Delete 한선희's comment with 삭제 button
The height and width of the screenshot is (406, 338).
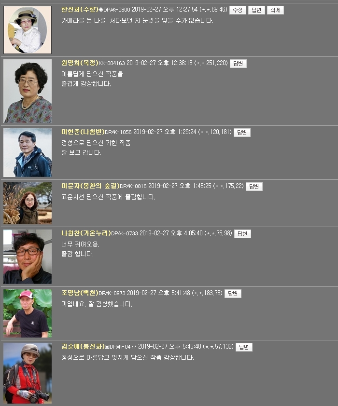click(275, 10)
